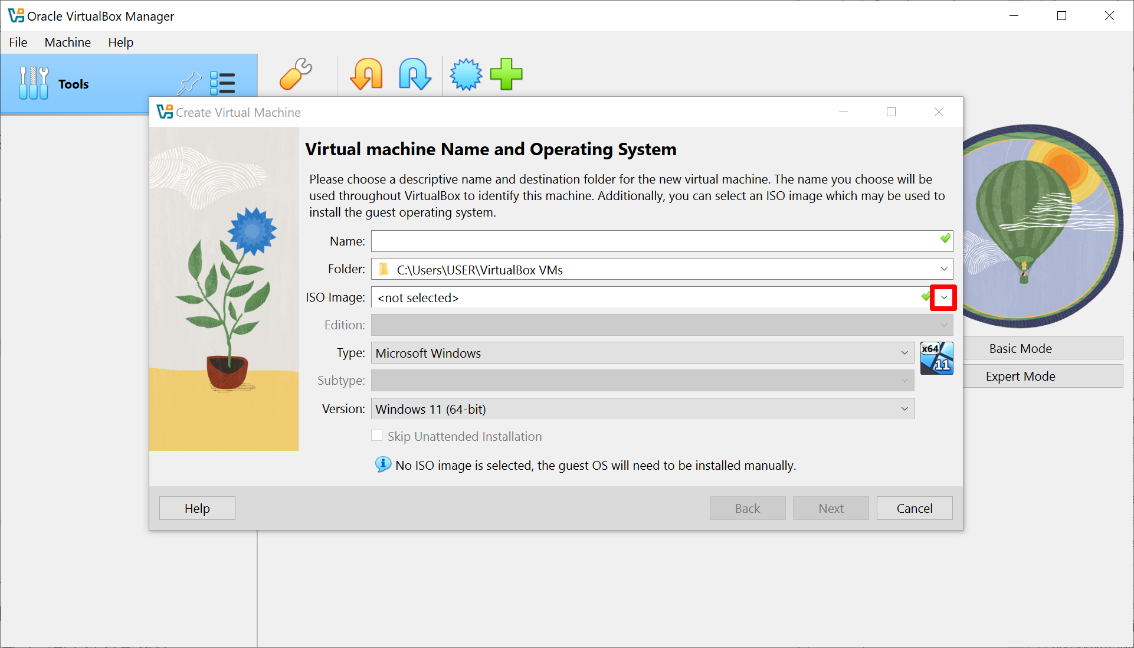This screenshot has height=648, width=1134.
Task: Click the Add machine green plus icon
Action: [x=506, y=74]
